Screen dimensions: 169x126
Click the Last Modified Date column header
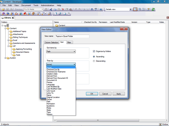coord(120,22)
